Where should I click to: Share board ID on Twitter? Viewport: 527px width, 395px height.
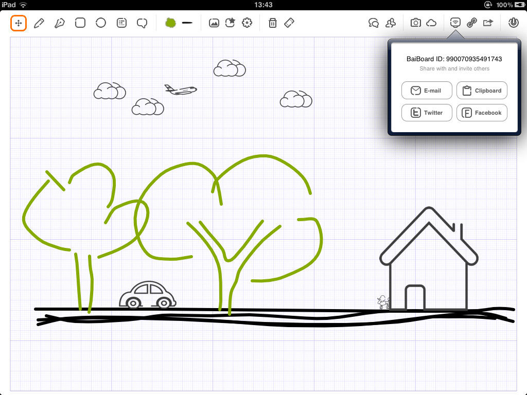click(x=427, y=113)
